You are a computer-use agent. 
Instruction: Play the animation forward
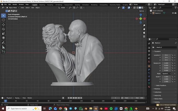pos(76,98)
